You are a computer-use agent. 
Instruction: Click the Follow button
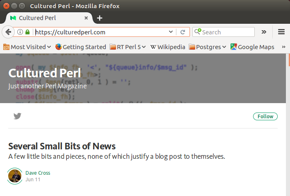[265, 117]
